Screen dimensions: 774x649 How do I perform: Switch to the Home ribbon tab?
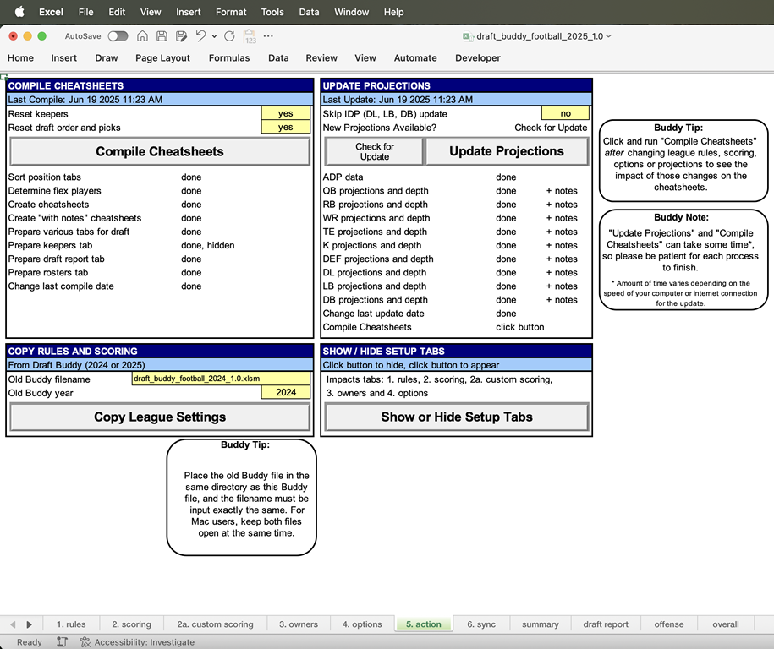[x=21, y=57]
